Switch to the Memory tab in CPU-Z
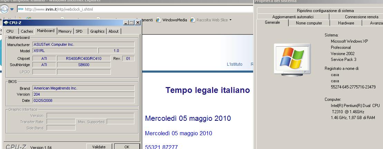The width and height of the screenshot is (383, 149). click(65, 31)
